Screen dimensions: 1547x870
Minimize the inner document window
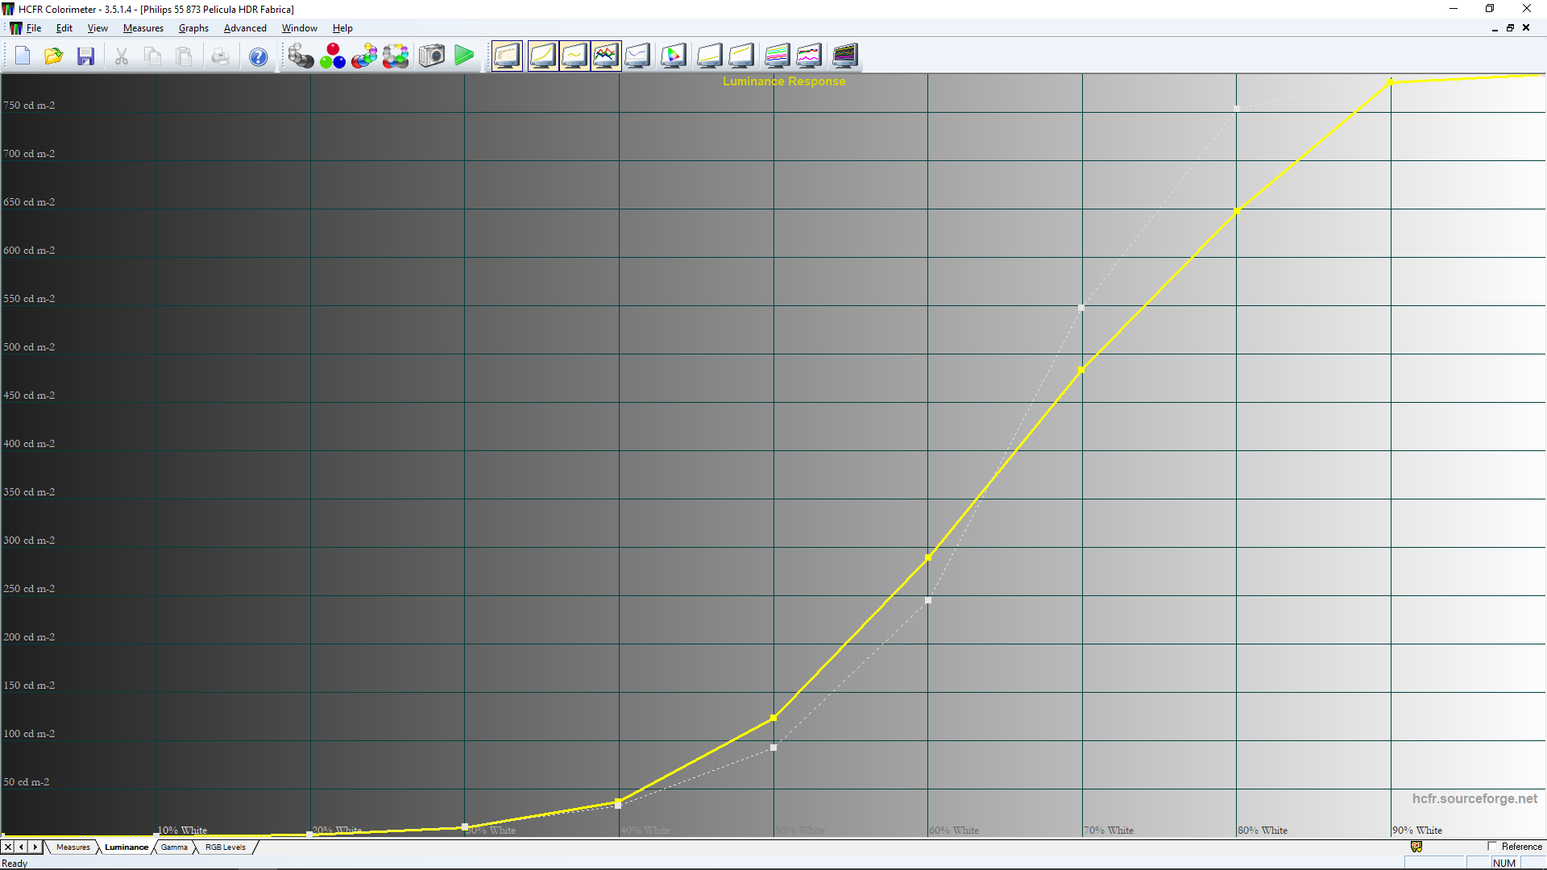pos(1495,28)
